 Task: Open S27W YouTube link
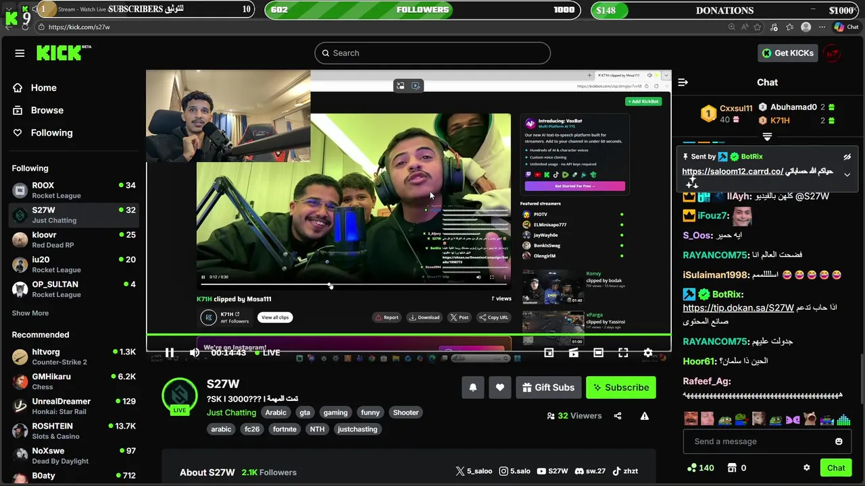tap(552, 471)
